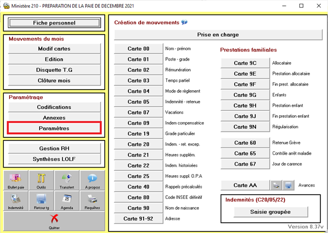Screen dimensions: 328x233
Task: Click the Saisie groupée button
Action: [x=271, y=211]
